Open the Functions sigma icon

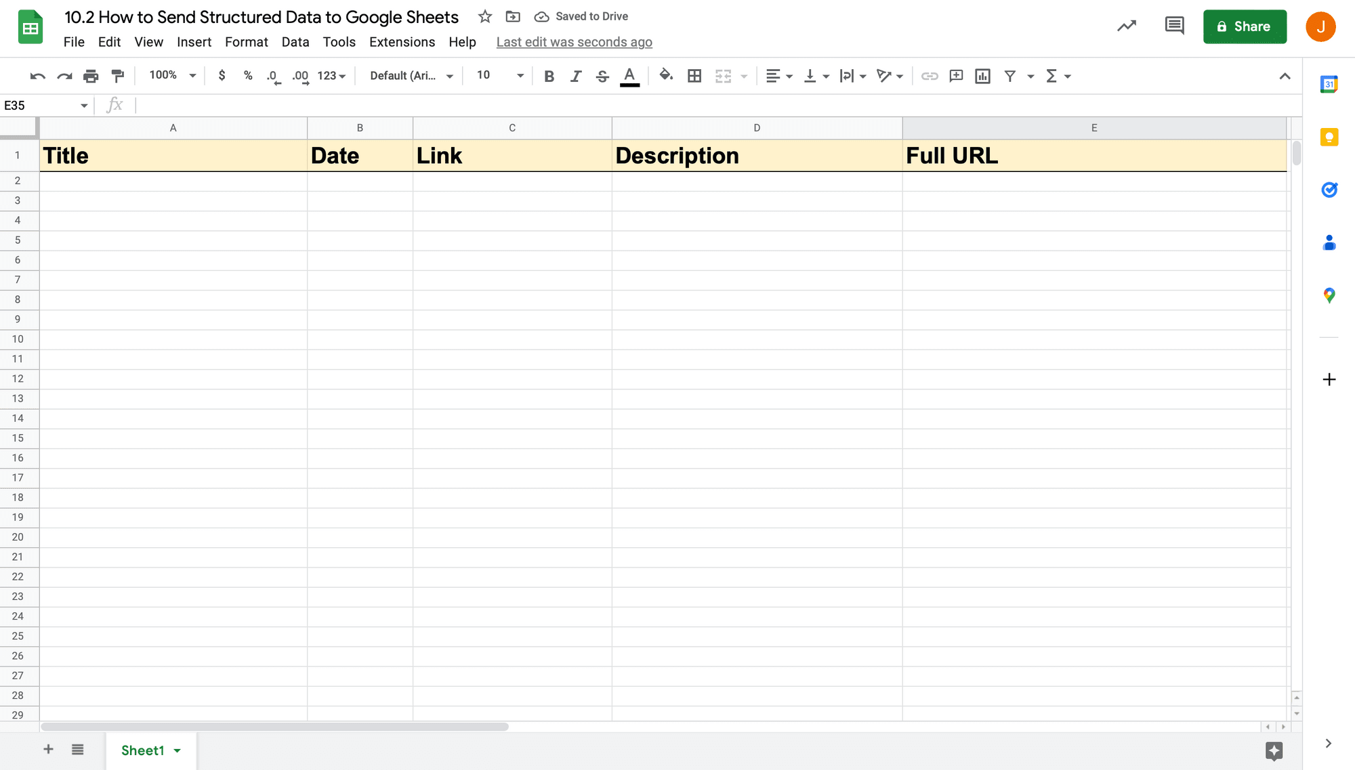point(1052,76)
